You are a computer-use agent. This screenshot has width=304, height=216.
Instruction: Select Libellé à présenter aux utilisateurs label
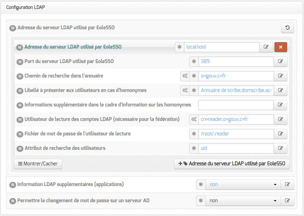point(86,90)
